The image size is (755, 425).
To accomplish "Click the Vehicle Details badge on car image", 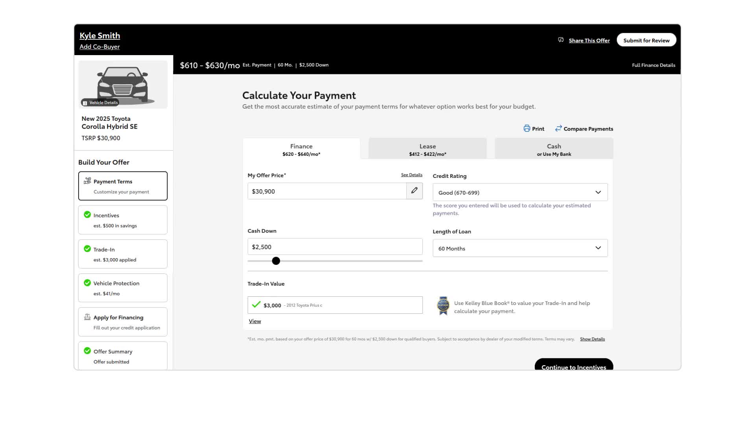I will [x=100, y=103].
